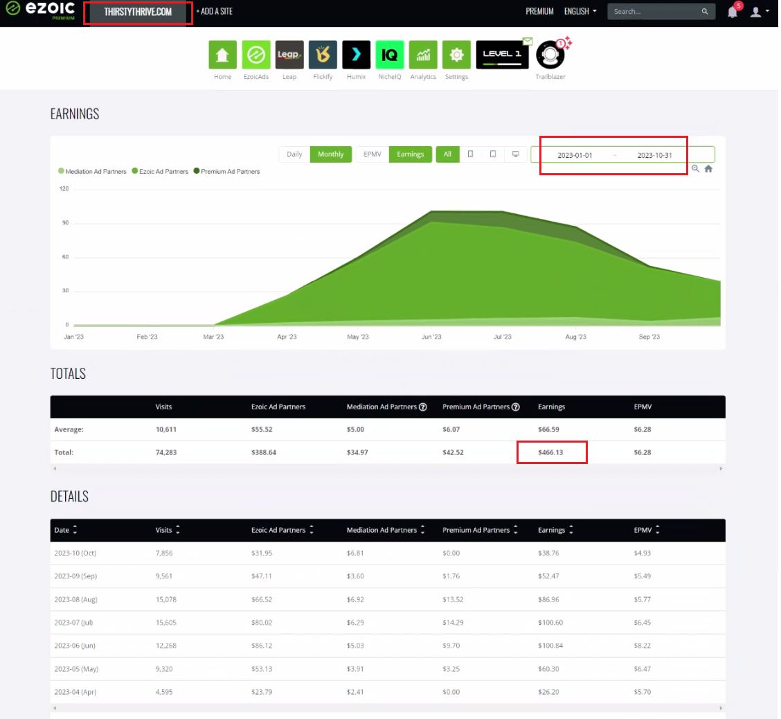Select the 2023-07 (Jul) row date
Screen dimensions: 781x719
point(73,622)
